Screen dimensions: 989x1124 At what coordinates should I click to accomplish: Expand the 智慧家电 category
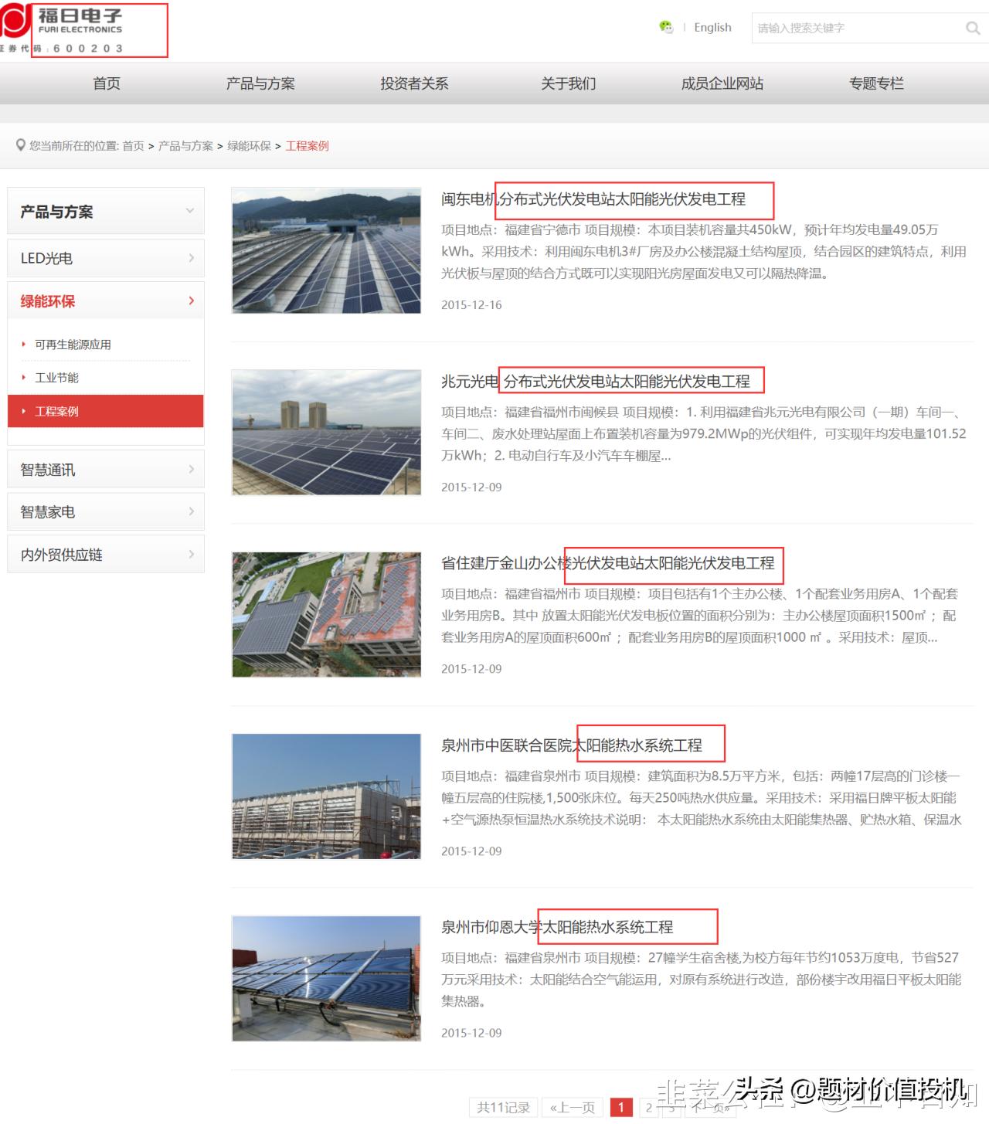pyautogui.click(x=192, y=511)
